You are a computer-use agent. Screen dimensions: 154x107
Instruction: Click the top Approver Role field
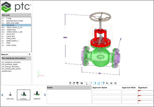pos(130,92)
